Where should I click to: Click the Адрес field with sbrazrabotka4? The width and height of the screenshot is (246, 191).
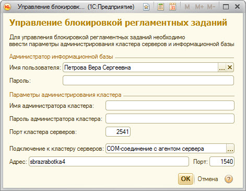pyautogui.click(x=109, y=162)
